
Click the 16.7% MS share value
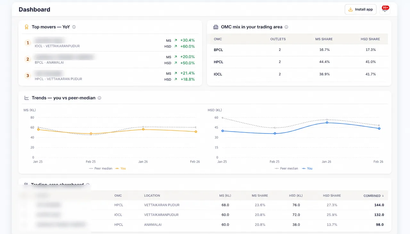[x=324, y=50]
